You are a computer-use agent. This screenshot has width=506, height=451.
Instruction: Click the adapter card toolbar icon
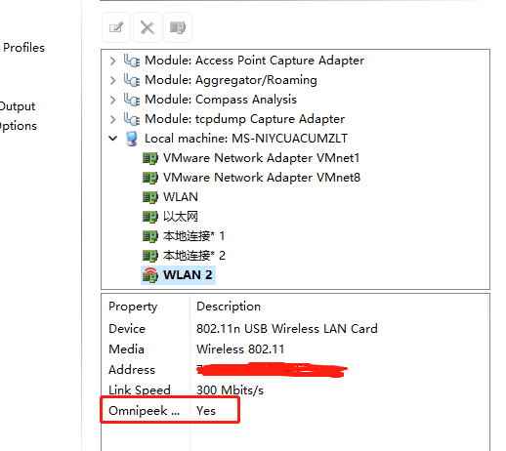(178, 27)
